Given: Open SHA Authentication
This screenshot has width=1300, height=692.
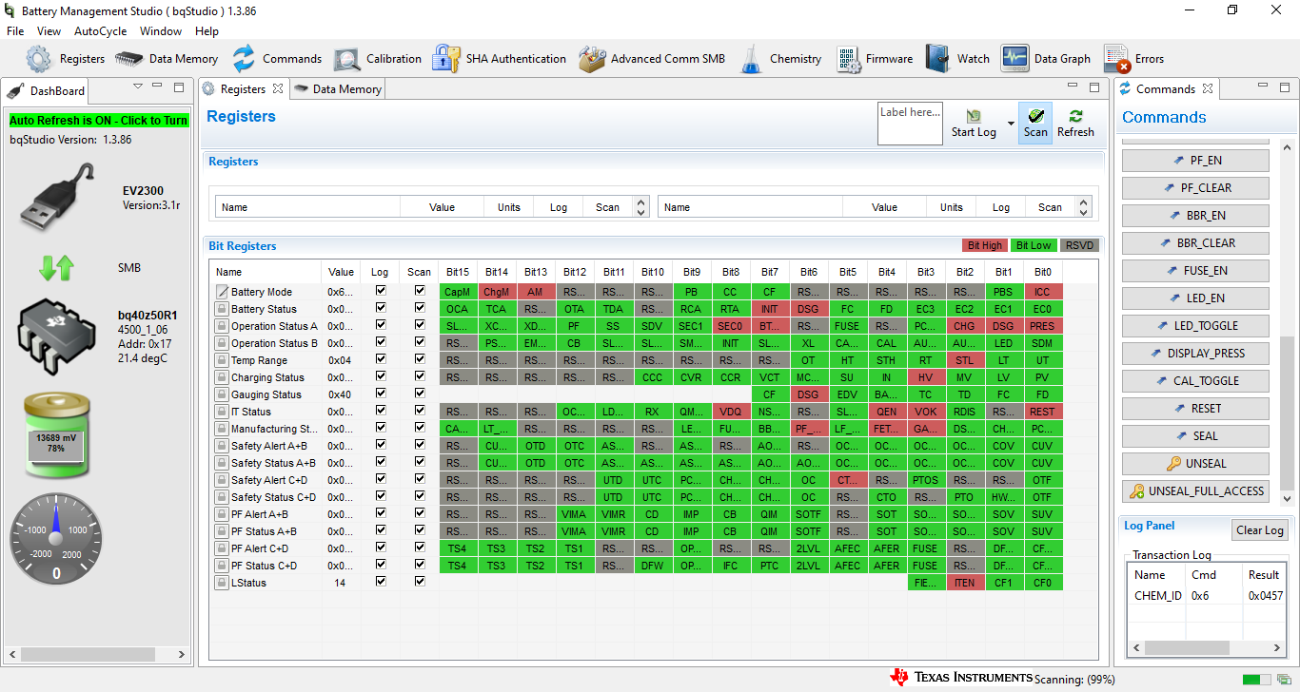Looking at the screenshot, I should [x=500, y=59].
